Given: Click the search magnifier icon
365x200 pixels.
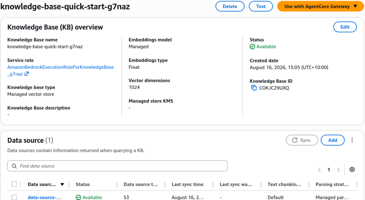Looking at the screenshot, I should point(14,166).
